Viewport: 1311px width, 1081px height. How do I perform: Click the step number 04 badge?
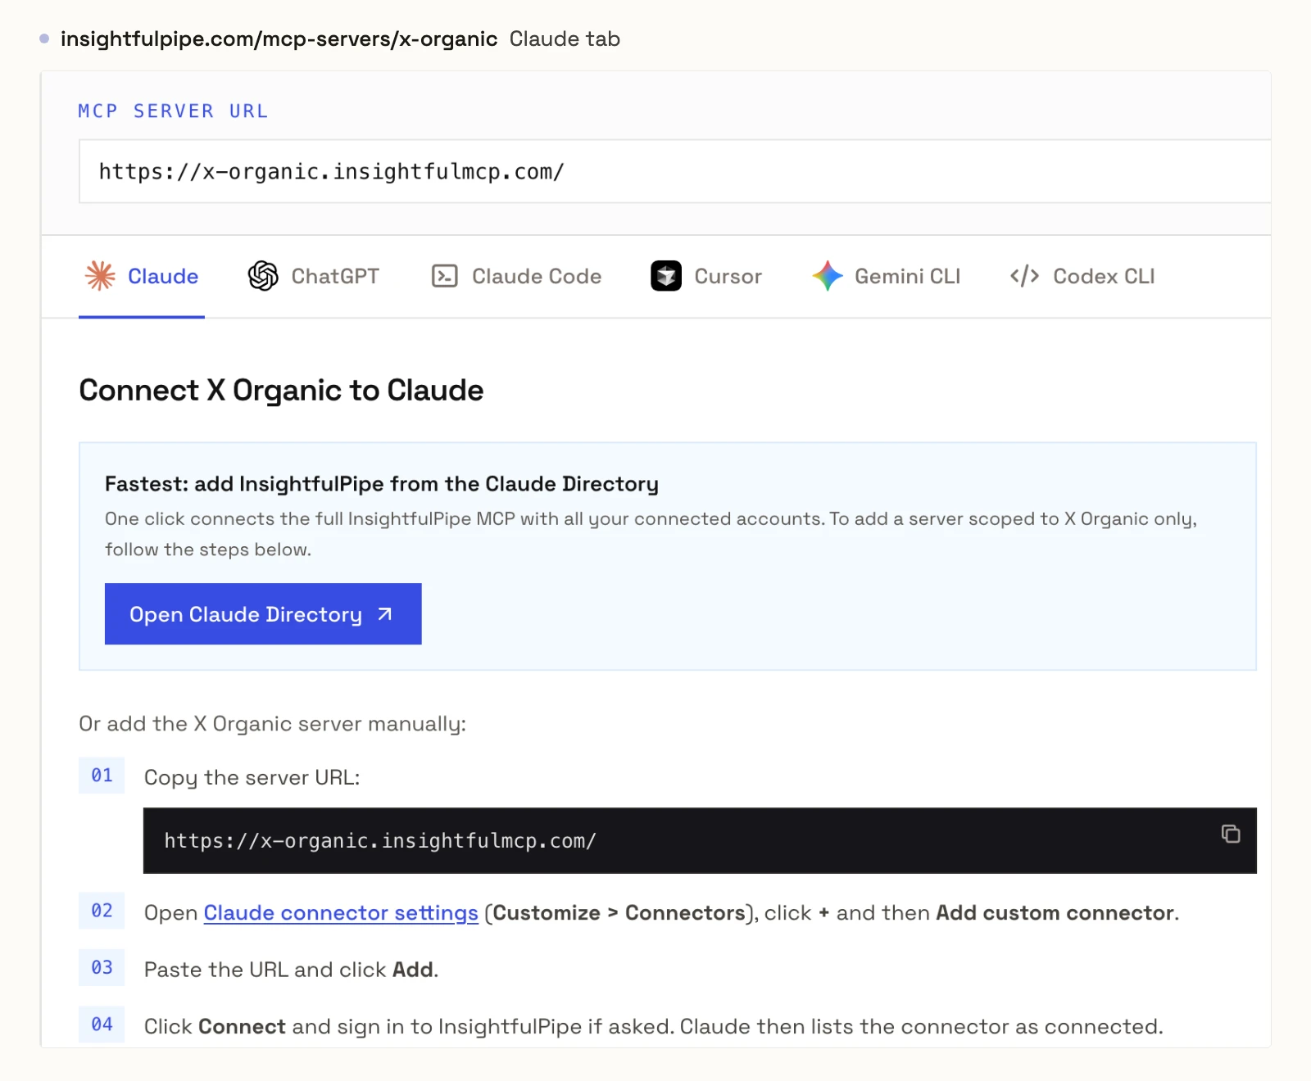(102, 1024)
